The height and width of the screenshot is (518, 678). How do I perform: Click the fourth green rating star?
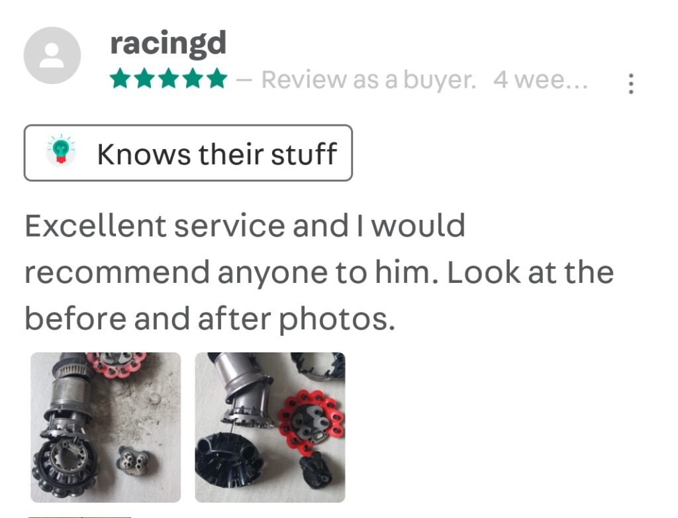coord(193,79)
